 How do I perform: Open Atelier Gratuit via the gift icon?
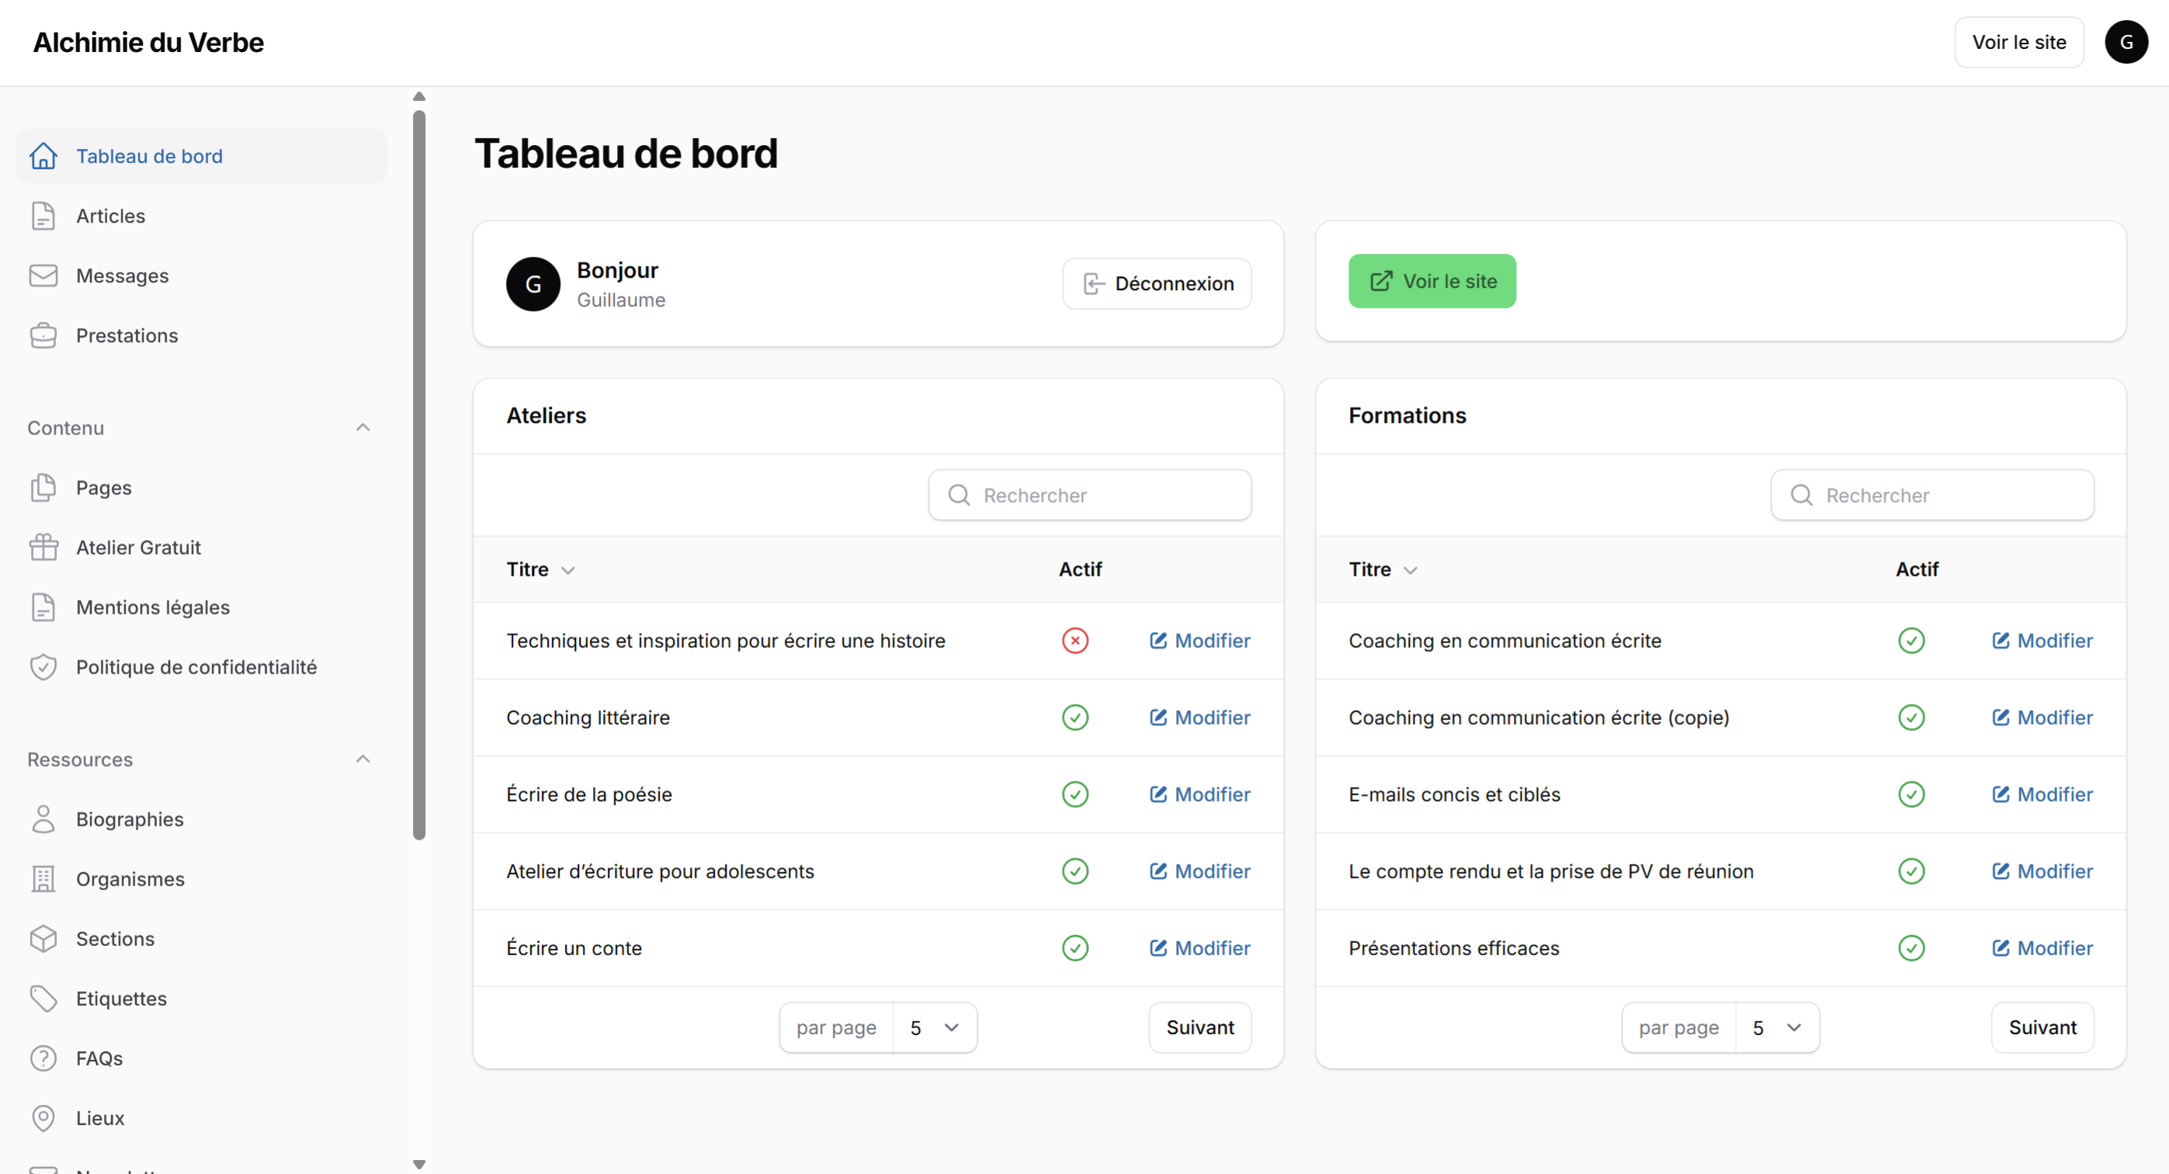[43, 548]
